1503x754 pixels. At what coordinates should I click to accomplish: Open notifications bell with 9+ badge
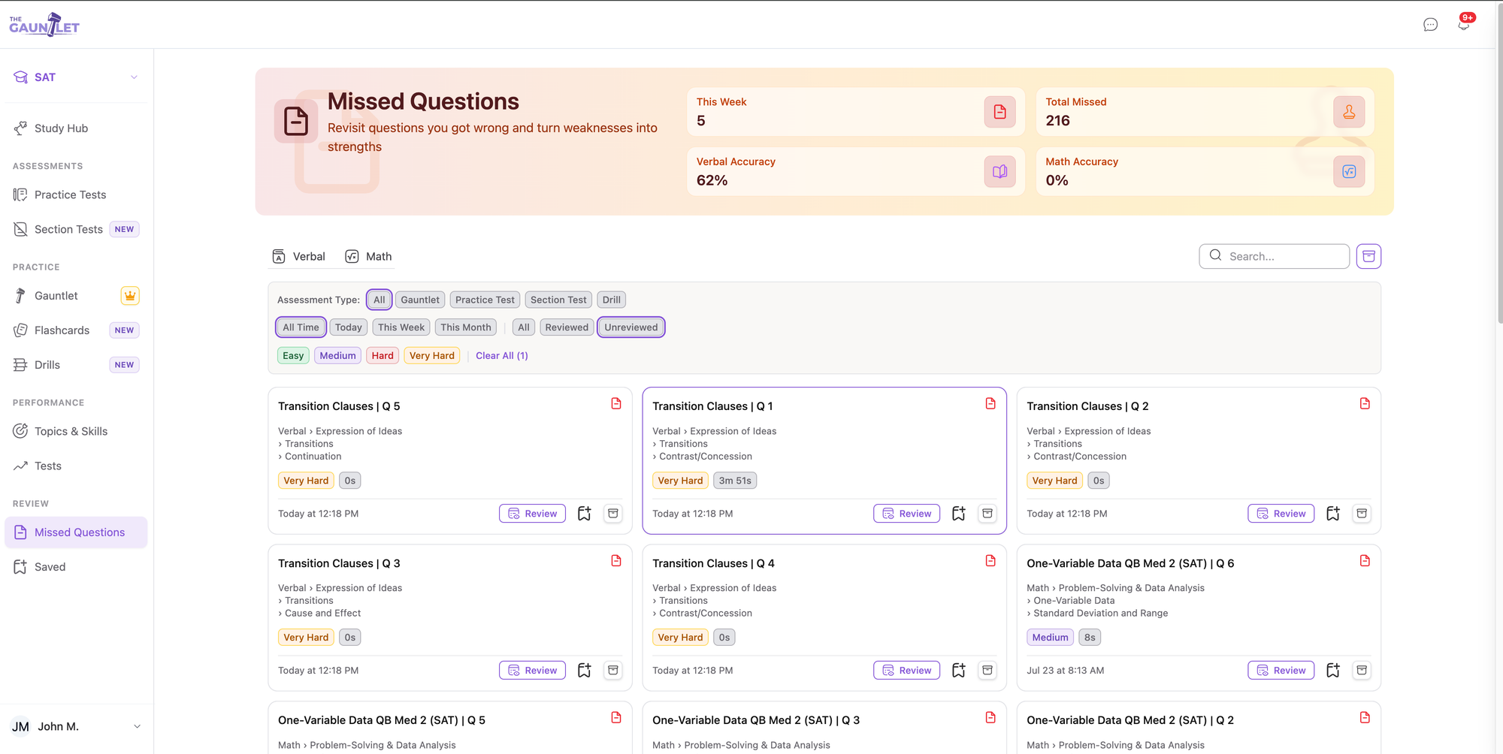(1464, 25)
